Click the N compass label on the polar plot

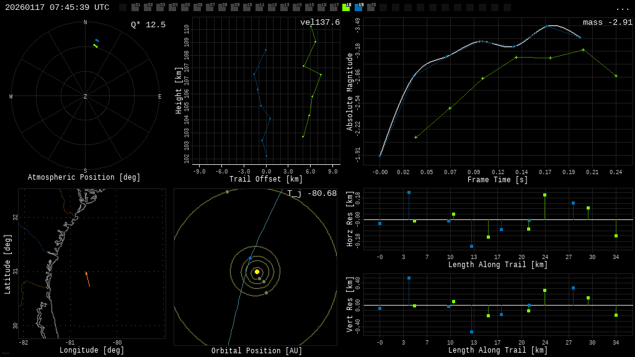pos(86,22)
